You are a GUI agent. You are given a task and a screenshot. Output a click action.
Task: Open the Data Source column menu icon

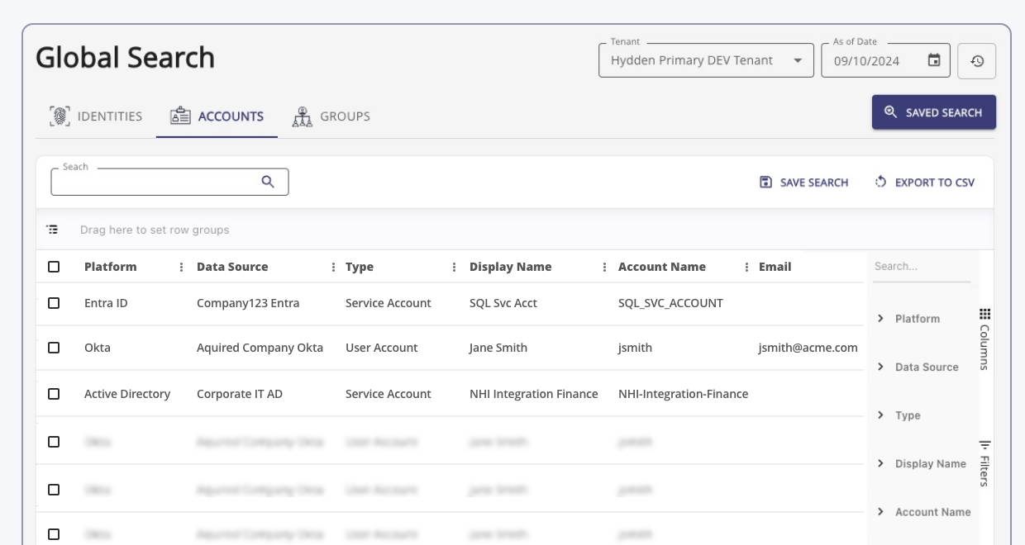point(334,267)
